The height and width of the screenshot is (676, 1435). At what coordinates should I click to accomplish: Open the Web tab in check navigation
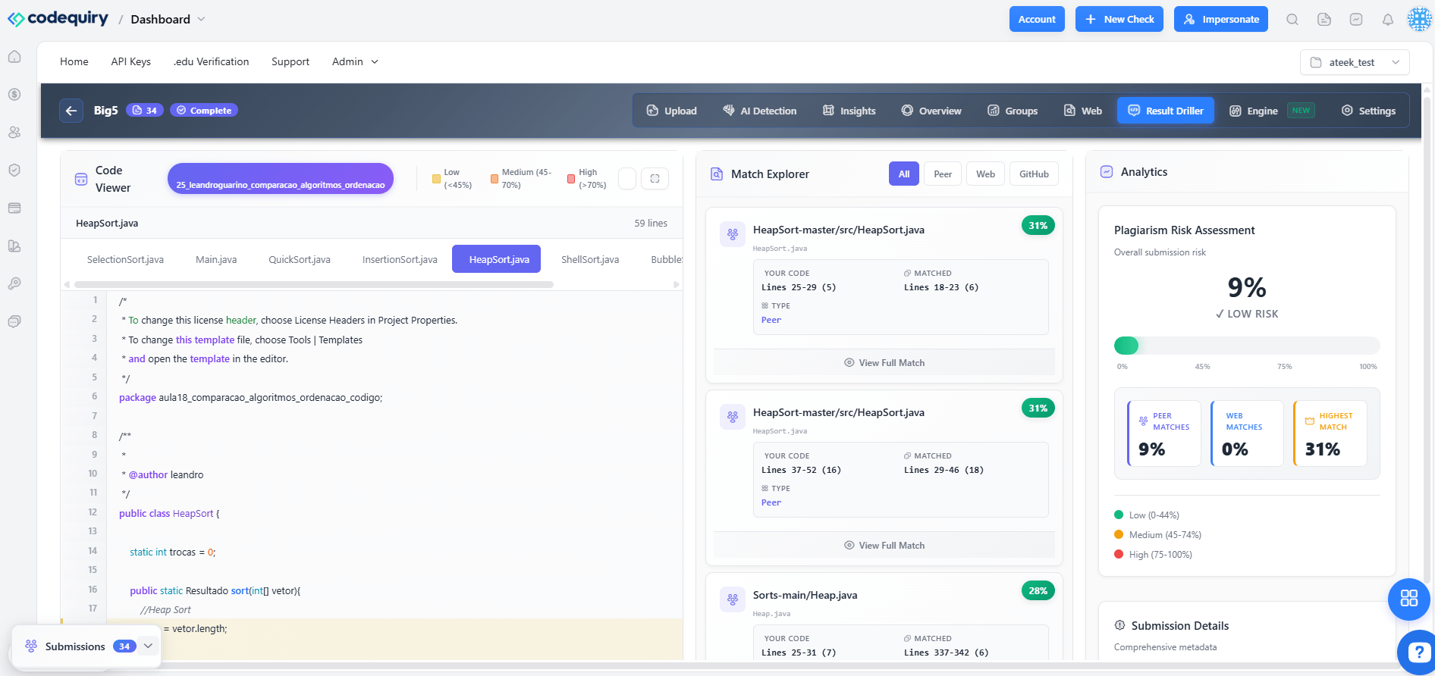tap(1083, 111)
